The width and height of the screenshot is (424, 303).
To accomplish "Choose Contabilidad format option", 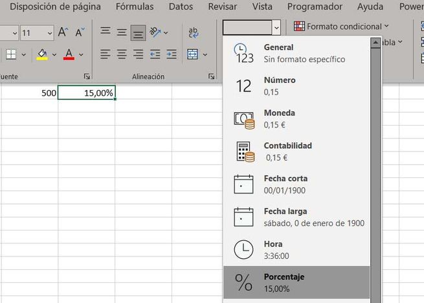I will [x=296, y=151].
